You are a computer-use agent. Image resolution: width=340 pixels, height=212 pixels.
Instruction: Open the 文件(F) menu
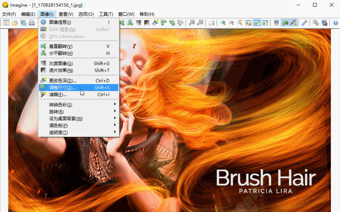pos(9,14)
